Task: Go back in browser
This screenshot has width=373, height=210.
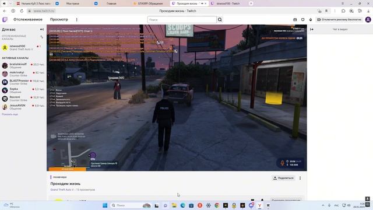Action: [5, 11]
